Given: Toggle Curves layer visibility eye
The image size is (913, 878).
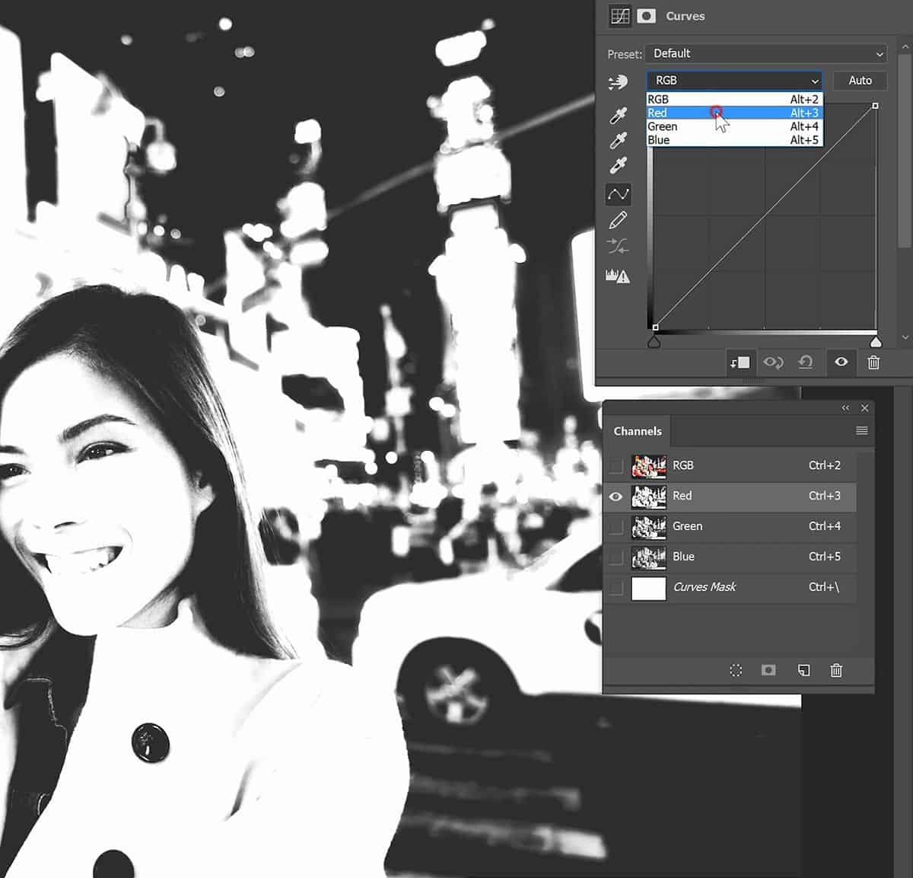Looking at the screenshot, I should (841, 362).
